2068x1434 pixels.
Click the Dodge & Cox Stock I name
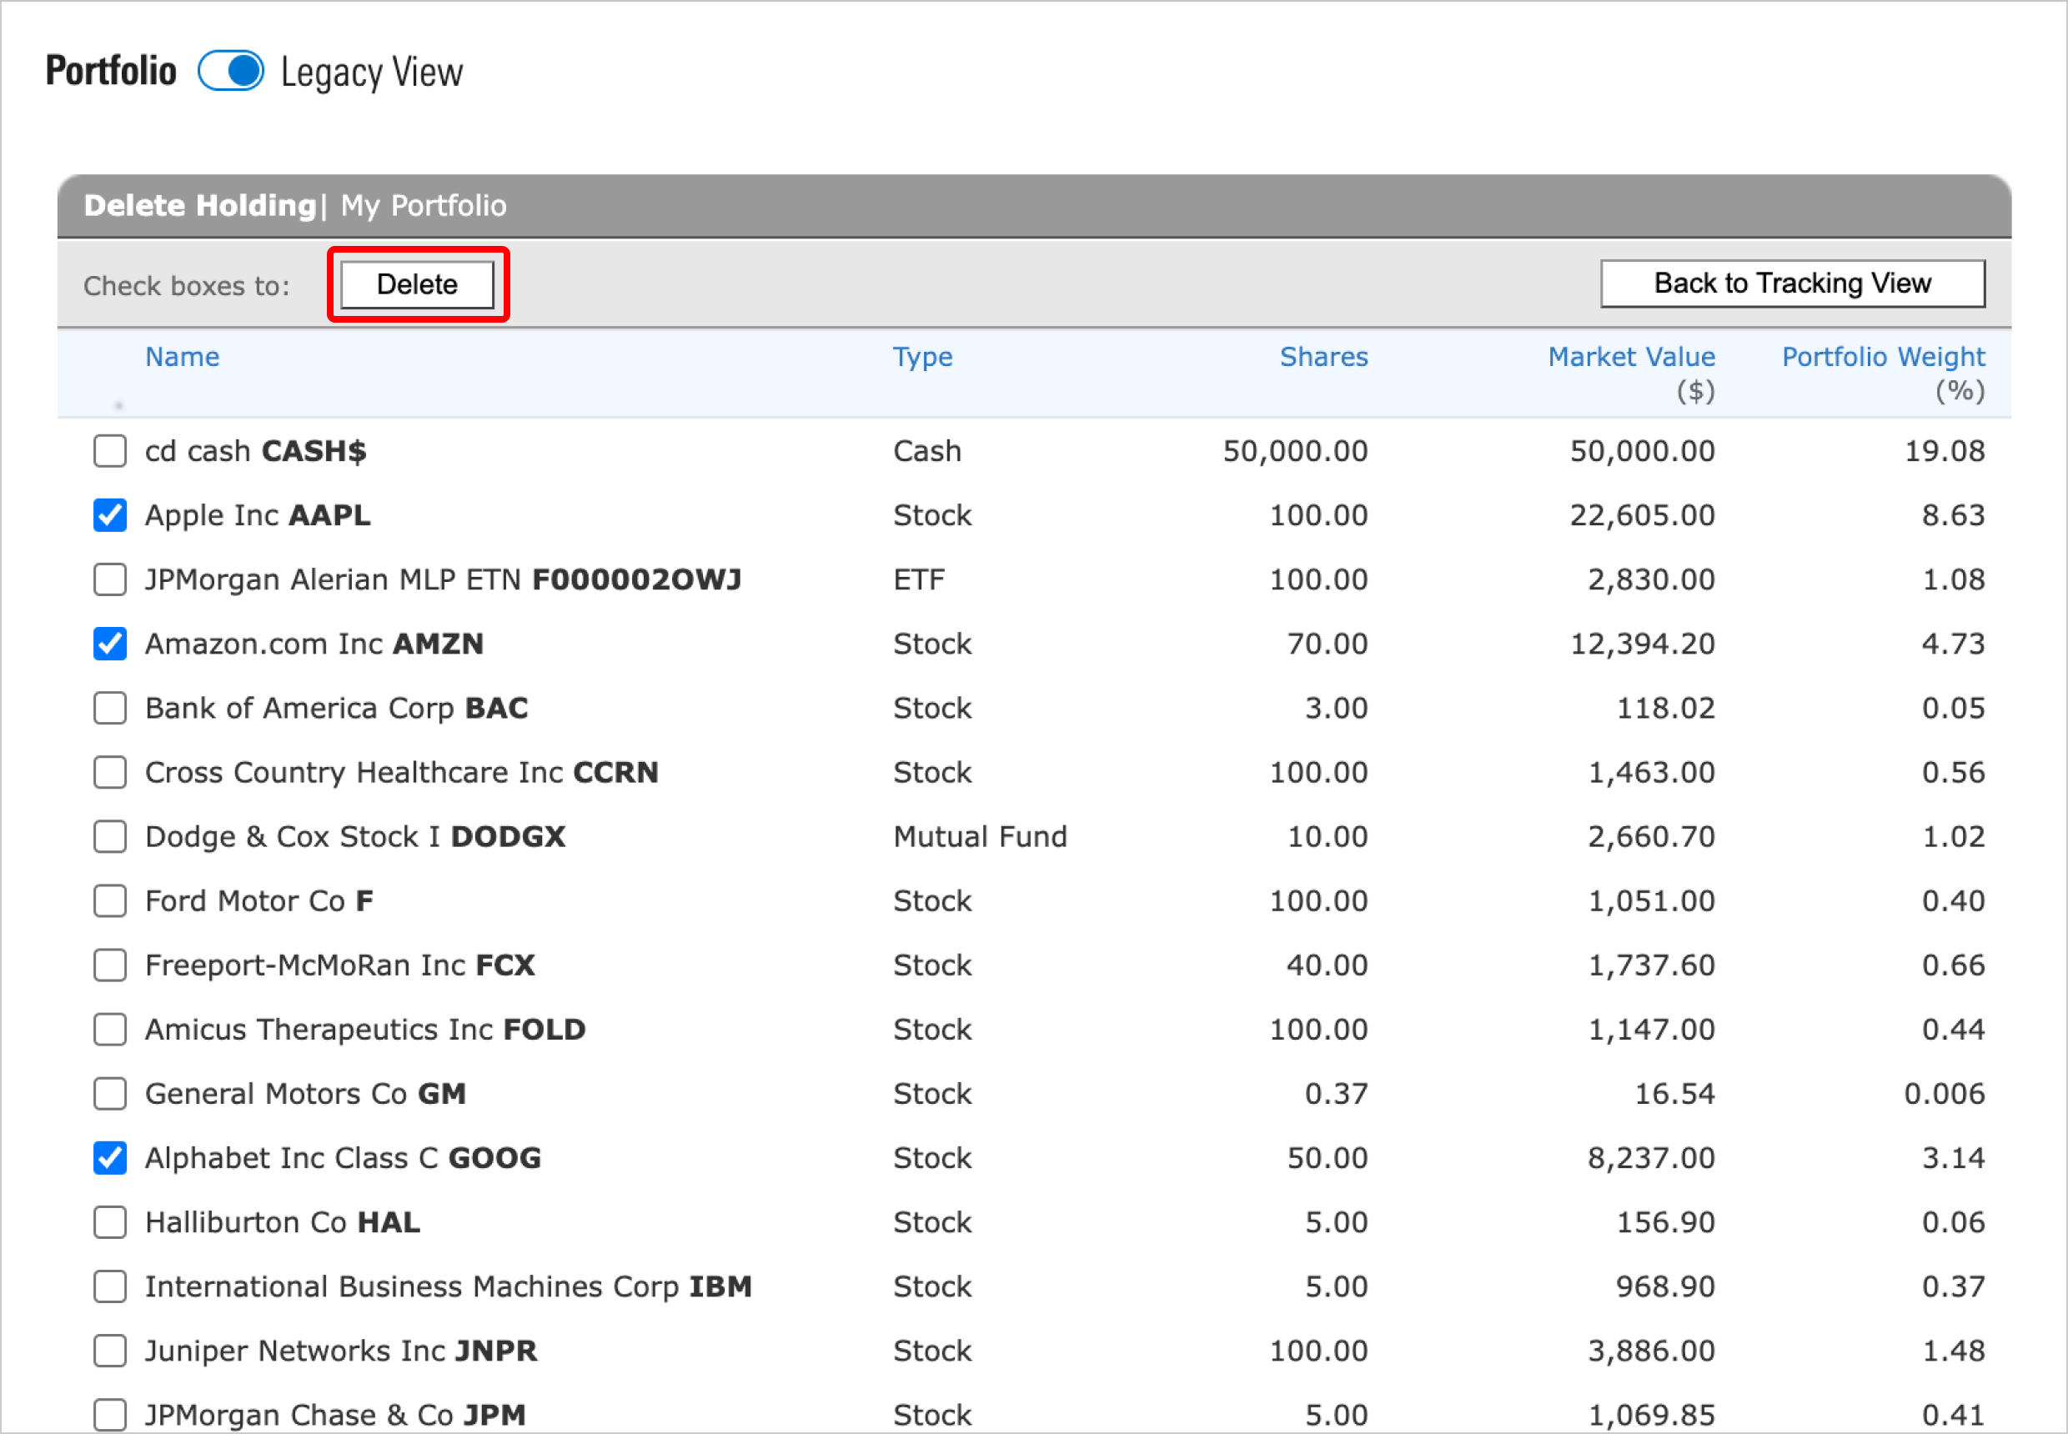(x=355, y=836)
